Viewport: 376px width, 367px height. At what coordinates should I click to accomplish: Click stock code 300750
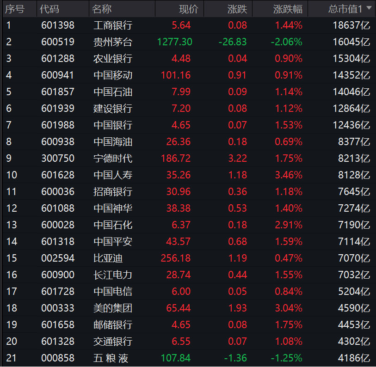[58, 158]
